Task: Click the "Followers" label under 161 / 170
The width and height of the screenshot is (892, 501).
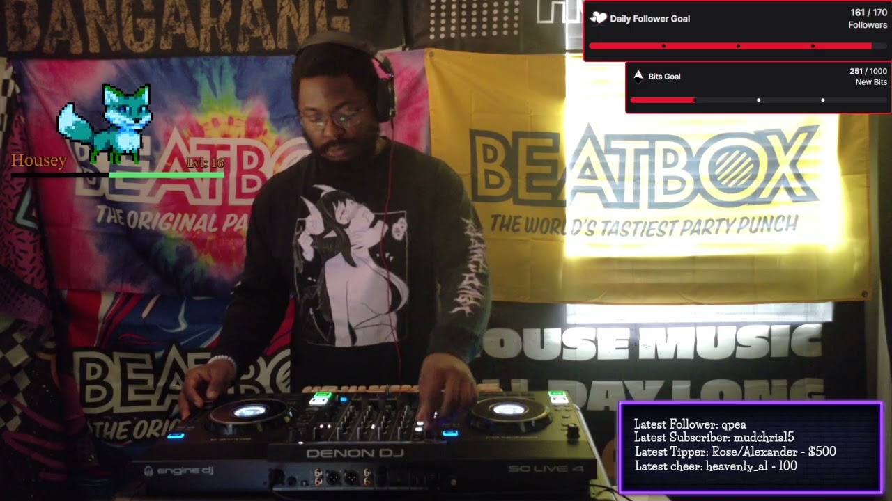Action: pos(868,25)
